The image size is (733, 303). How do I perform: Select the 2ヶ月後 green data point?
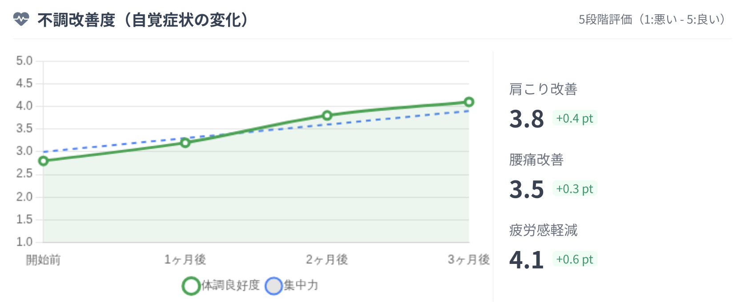tap(327, 116)
